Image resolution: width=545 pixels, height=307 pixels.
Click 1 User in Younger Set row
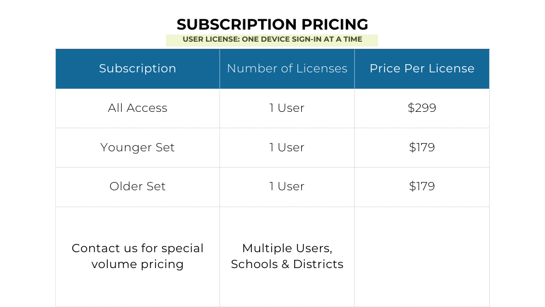[287, 147]
